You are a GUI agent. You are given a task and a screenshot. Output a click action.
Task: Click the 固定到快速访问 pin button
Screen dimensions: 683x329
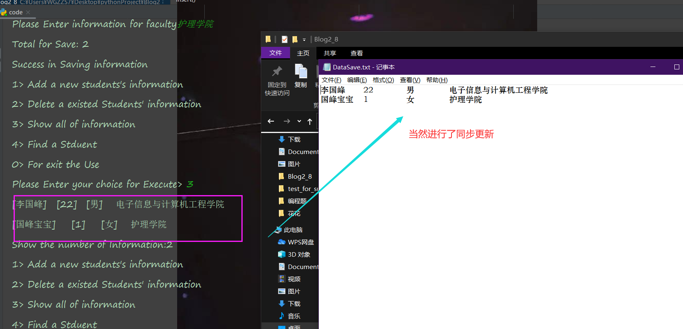coord(277,81)
